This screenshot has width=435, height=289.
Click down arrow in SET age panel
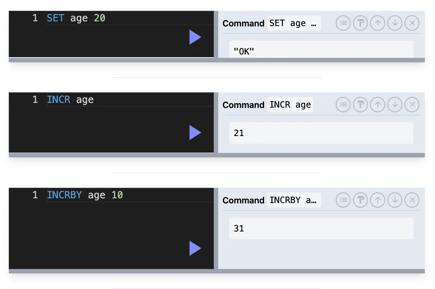tap(395, 23)
